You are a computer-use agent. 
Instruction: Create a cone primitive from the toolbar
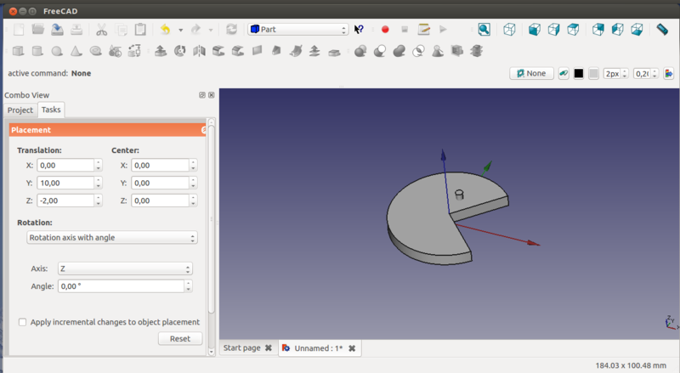coord(76,51)
